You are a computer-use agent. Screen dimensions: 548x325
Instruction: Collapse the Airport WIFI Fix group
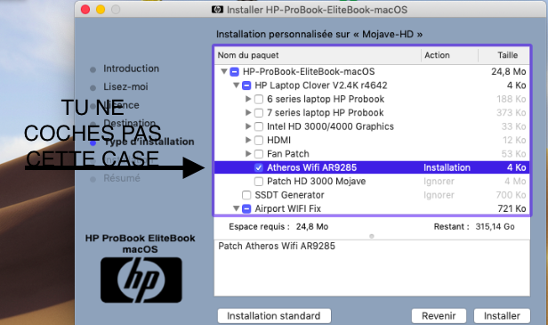pyautogui.click(x=237, y=208)
